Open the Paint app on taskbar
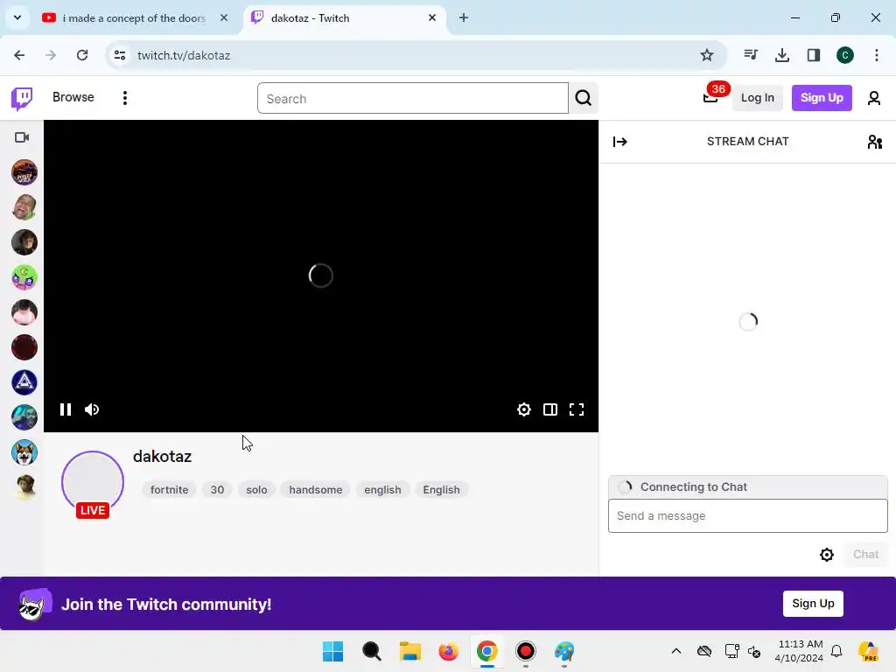The image size is (896, 672). click(x=564, y=651)
